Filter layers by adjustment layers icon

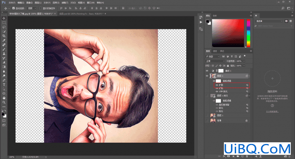228,56
